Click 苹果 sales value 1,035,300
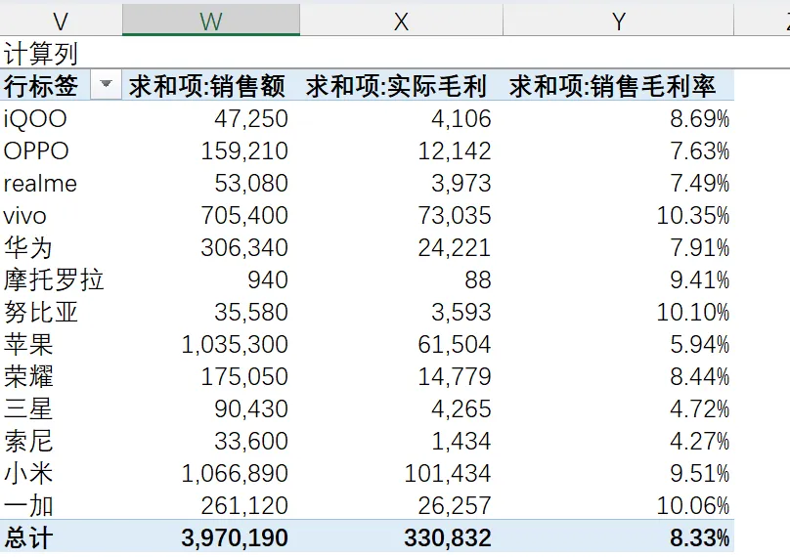This screenshot has height=557, width=790. click(235, 345)
